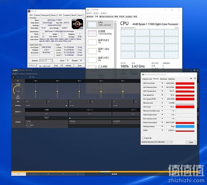Open the Fan Speed (RPM) sensor dropdown
This screenshot has height=185, width=207.
coord(162,99)
